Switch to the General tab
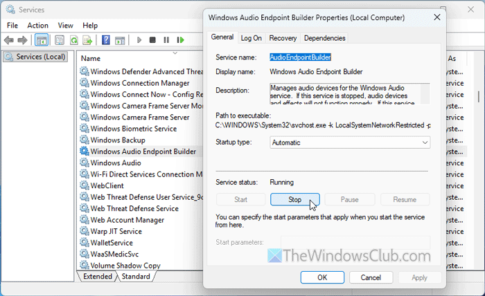This screenshot has height=296, width=485. 222,37
